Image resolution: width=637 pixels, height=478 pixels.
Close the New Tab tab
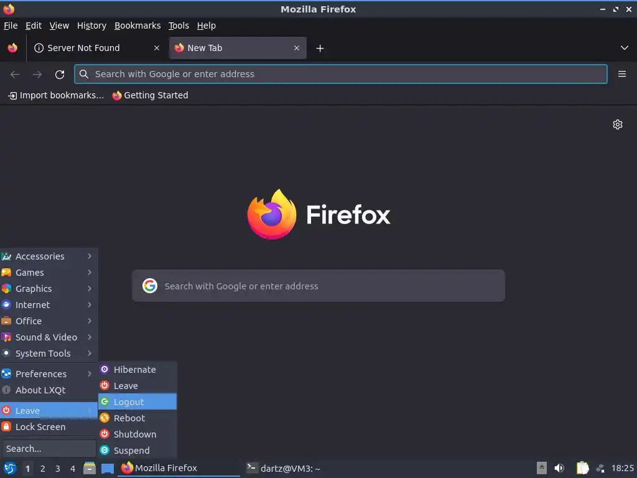click(x=297, y=48)
